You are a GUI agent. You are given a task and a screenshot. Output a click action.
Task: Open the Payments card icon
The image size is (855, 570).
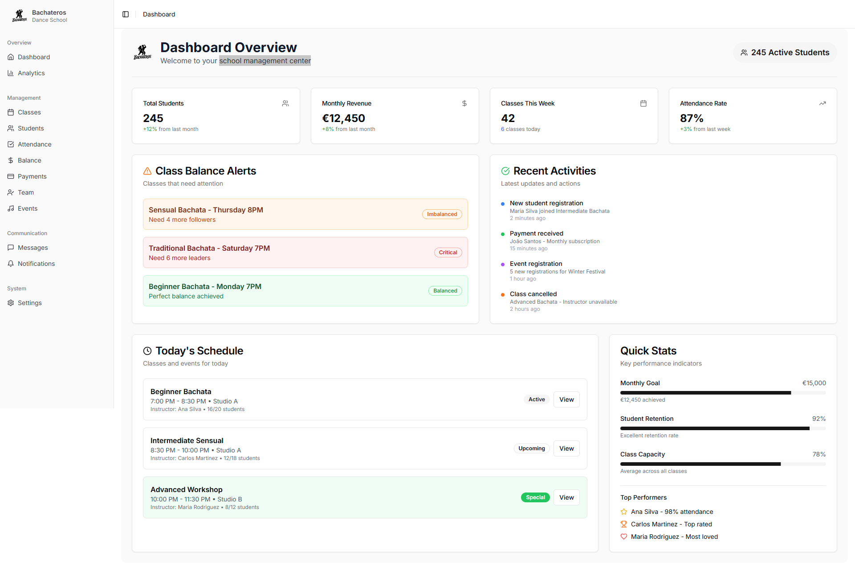coord(10,176)
